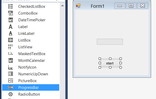Viewport: 156px width, 99px height.
Task: Click the MaskedTextBox icon
Action: click(x=10, y=54)
